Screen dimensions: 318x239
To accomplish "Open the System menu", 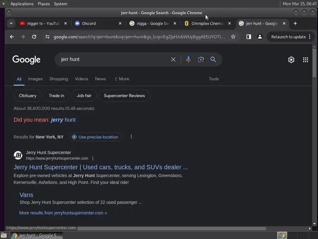I will [x=61, y=4].
